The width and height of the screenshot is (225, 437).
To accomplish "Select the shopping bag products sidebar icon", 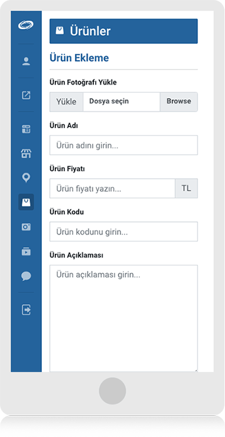I will pos(26,202).
